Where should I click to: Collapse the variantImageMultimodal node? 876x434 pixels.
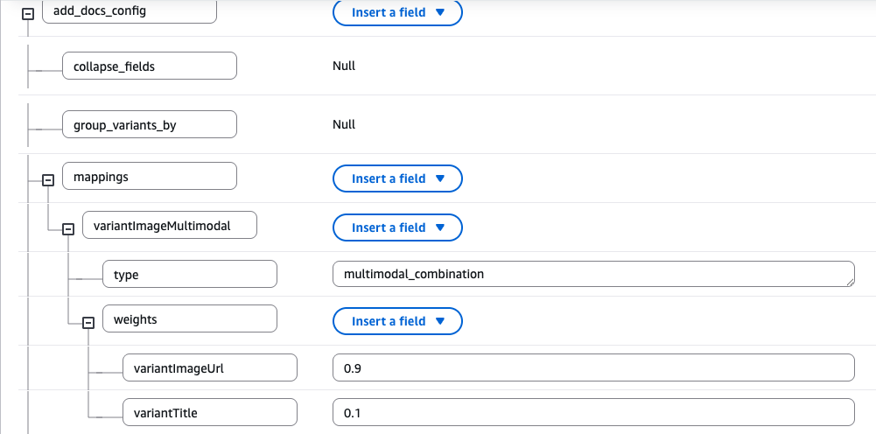pos(68,229)
